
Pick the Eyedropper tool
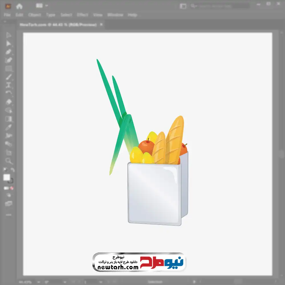tap(9, 127)
